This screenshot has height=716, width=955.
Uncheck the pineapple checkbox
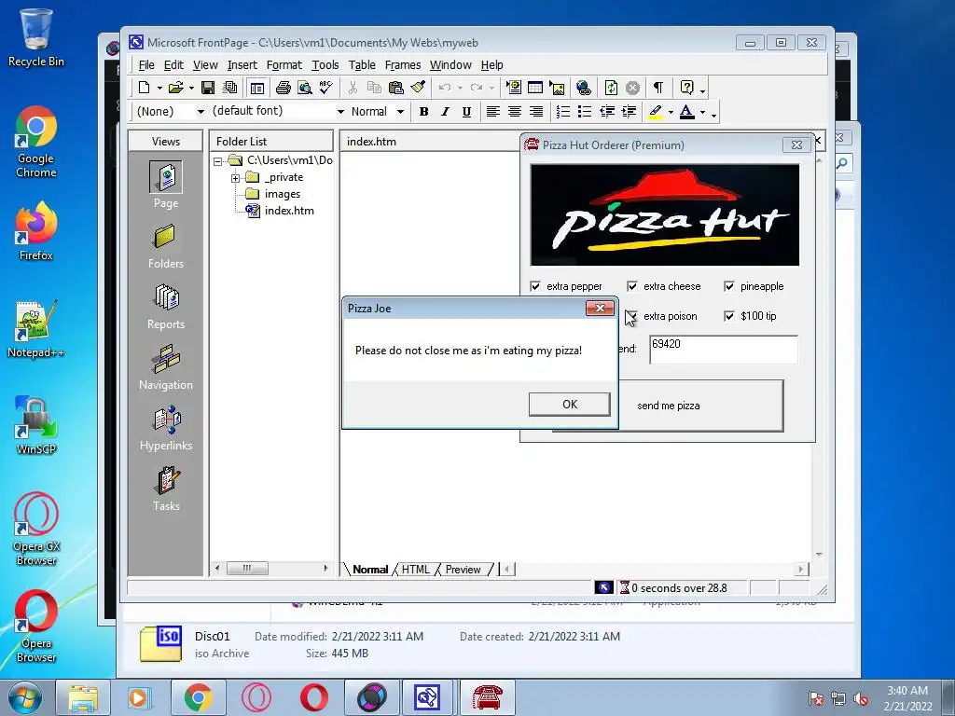click(x=729, y=286)
